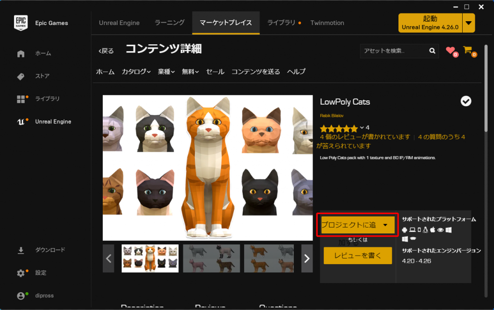Image resolution: width=494 pixels, height=310 pixels.
Task: Open the 4の質問のうち4が答えられています link
Action: click(x=391, y=141)
